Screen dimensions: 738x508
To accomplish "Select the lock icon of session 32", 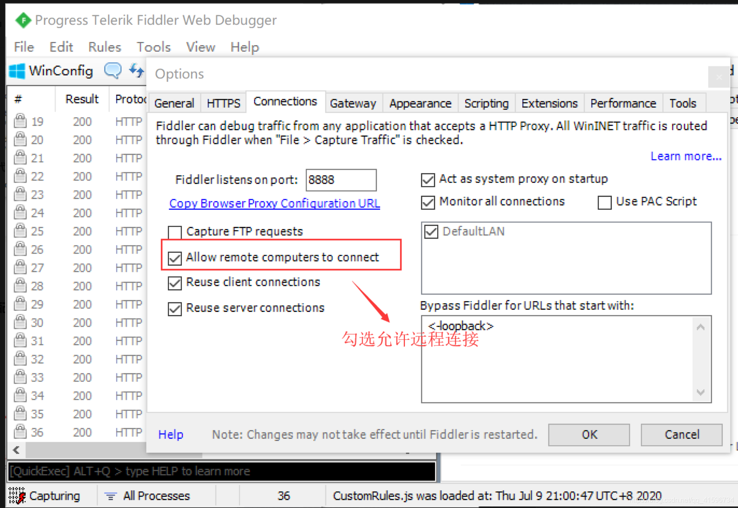I will (20, 359).
